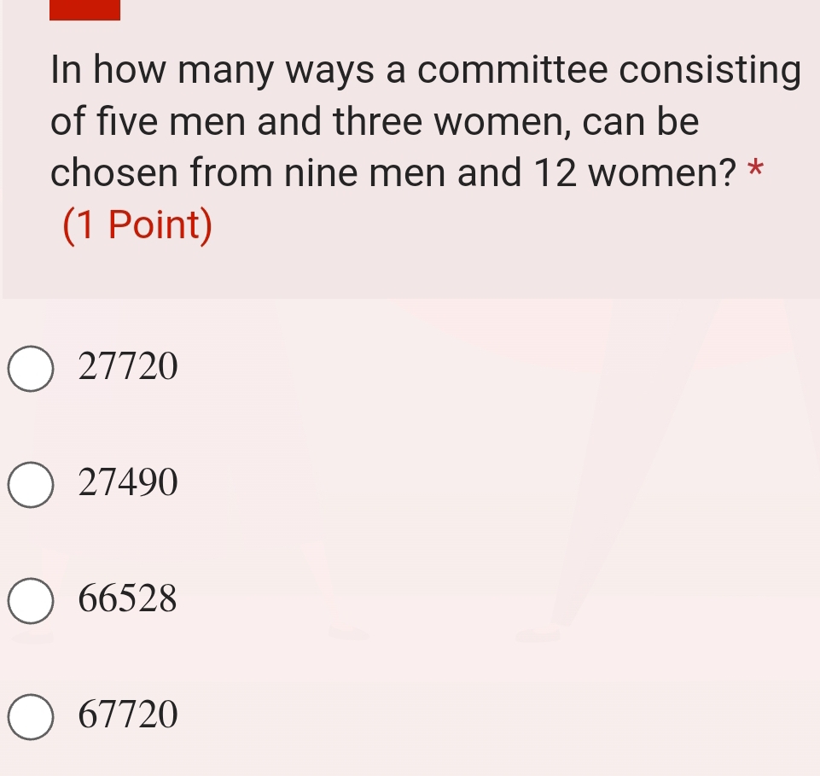Click the question text about committees
Screen dimensions: 820x776
pyautogui.click(x=410, y=120)
